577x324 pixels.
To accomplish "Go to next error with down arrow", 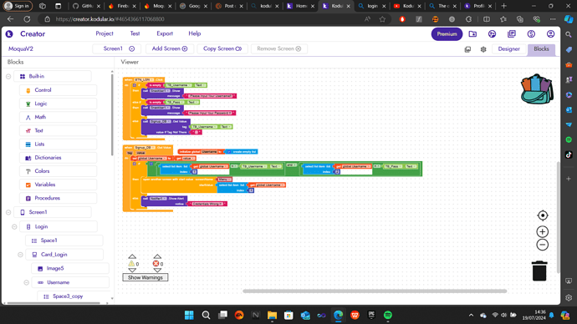I will click(x=157, y=271).
